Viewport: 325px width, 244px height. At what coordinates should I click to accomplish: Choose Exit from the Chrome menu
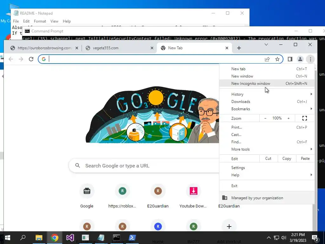coord(267,186)
